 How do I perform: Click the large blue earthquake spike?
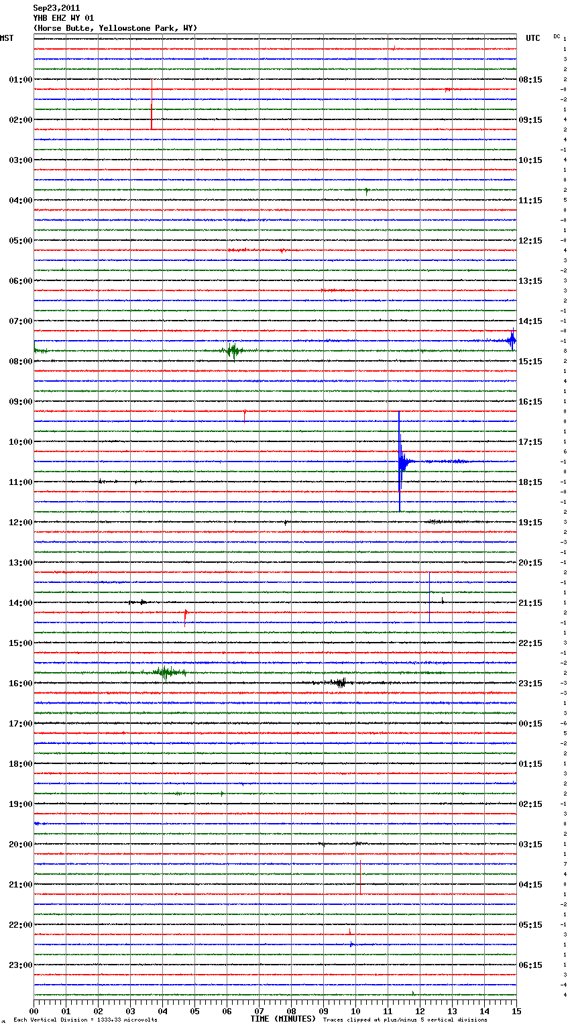[x=400, y=461]
